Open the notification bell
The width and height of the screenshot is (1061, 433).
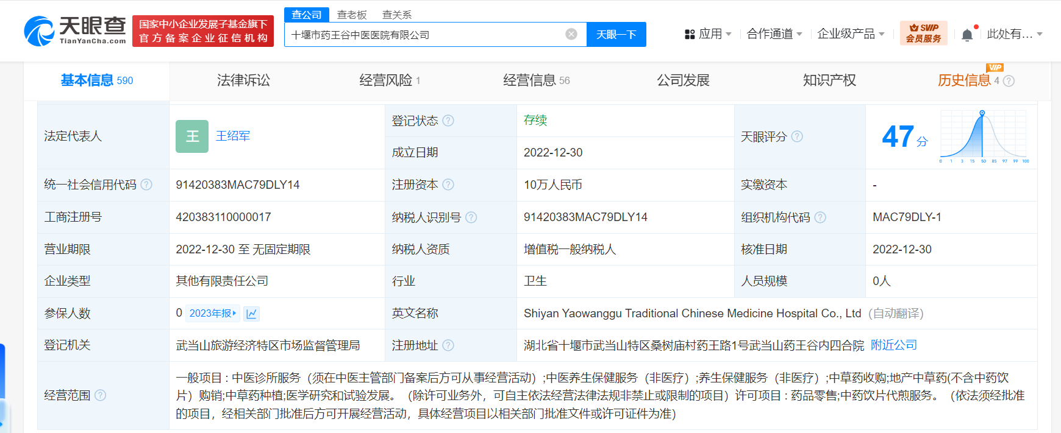967,35
